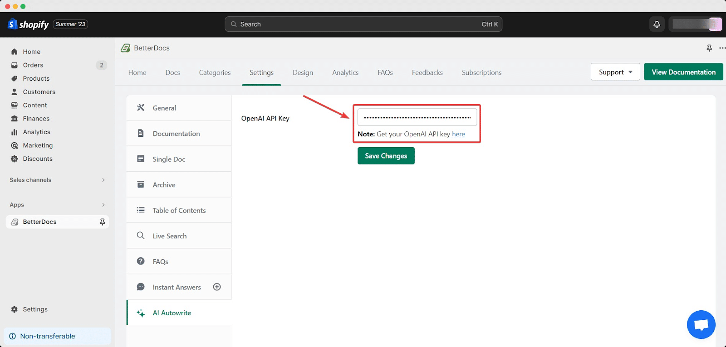The height and width of the screenshot is (347, 726).
Task: Click the Customers person icon
Action: click(x=15, y=92)
